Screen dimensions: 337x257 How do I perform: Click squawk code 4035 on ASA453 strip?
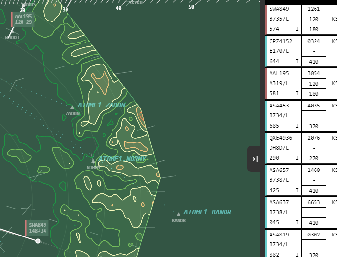(x=314, y=106)
